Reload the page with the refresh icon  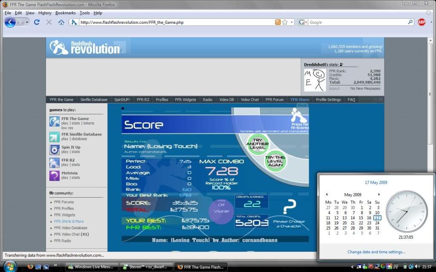coord(37,22)
